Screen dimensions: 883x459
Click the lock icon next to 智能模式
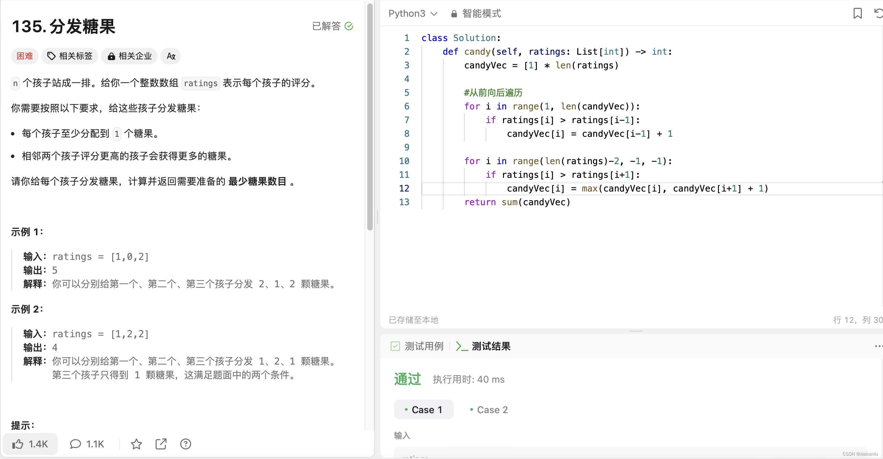point(454,14)
